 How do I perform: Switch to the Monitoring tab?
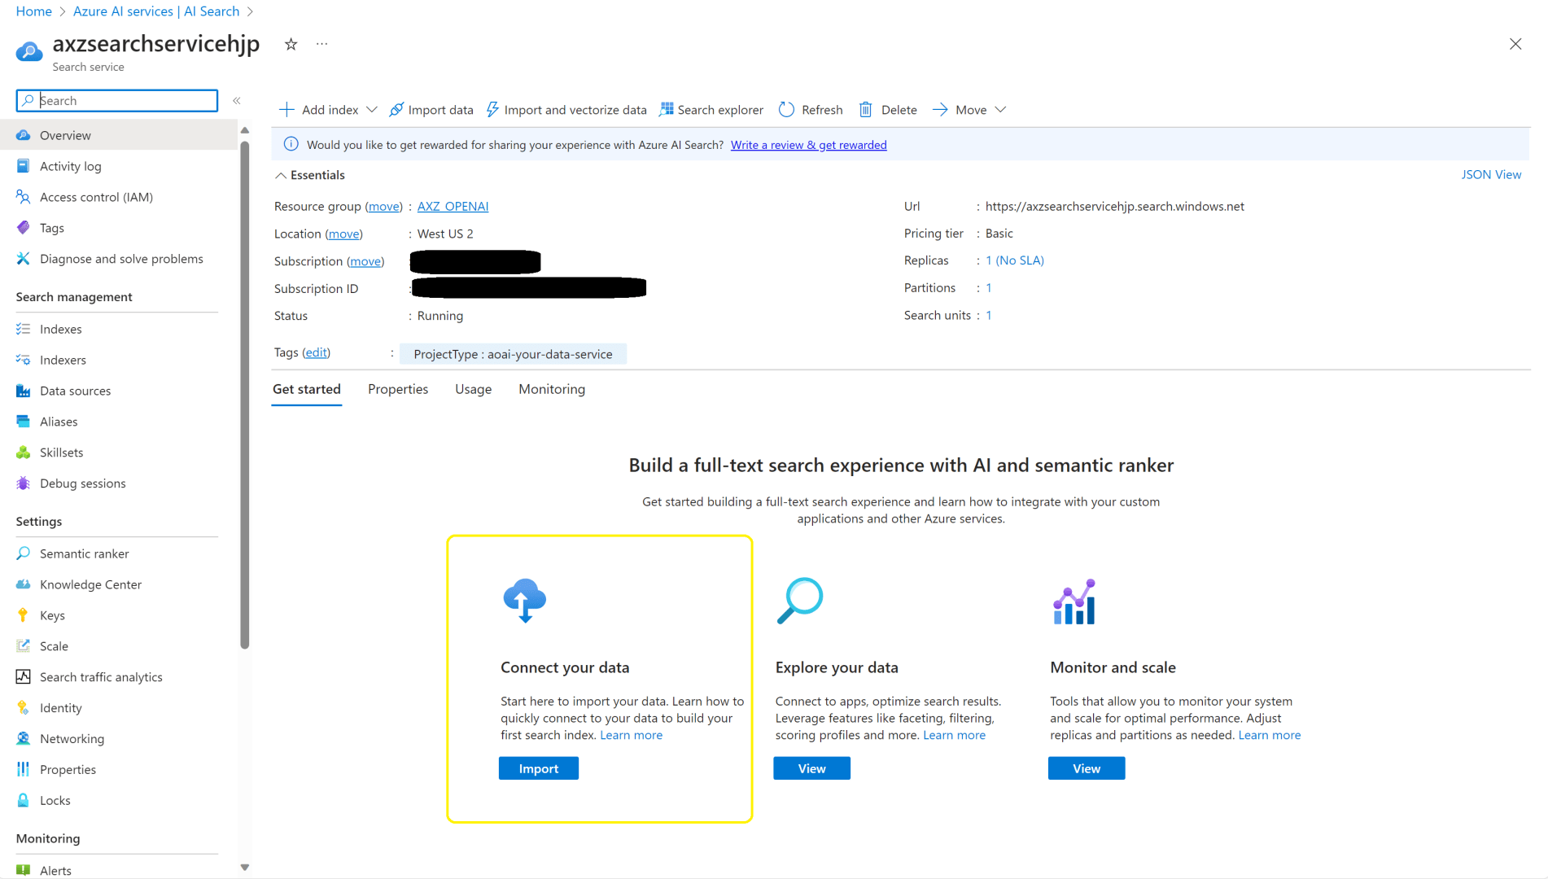tap(551, 389)
